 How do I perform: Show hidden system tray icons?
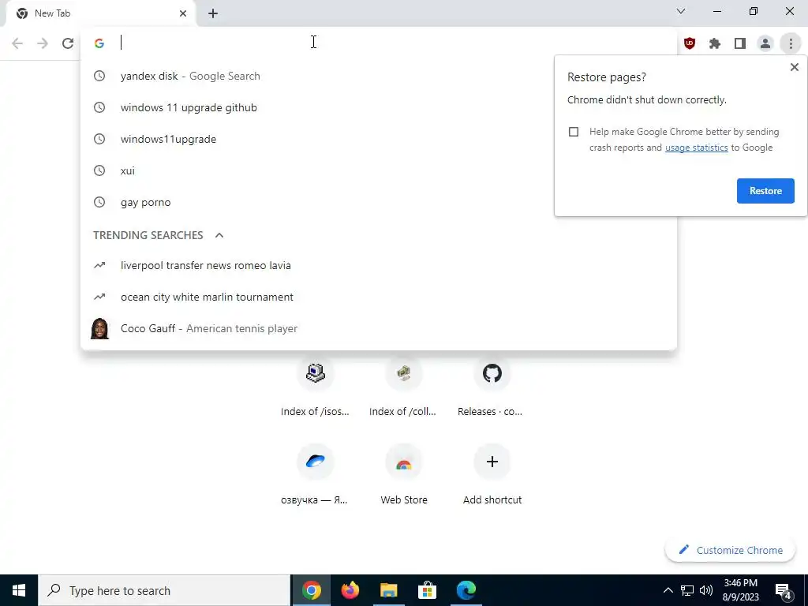point(668,590)
